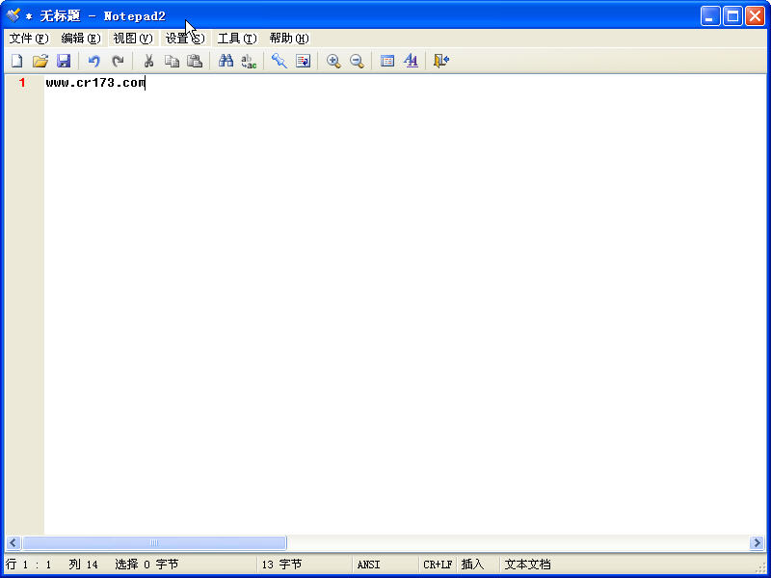Close the Notepad2 window
Viewport: 771px width, 578px height.
click(x=755, y=16)
